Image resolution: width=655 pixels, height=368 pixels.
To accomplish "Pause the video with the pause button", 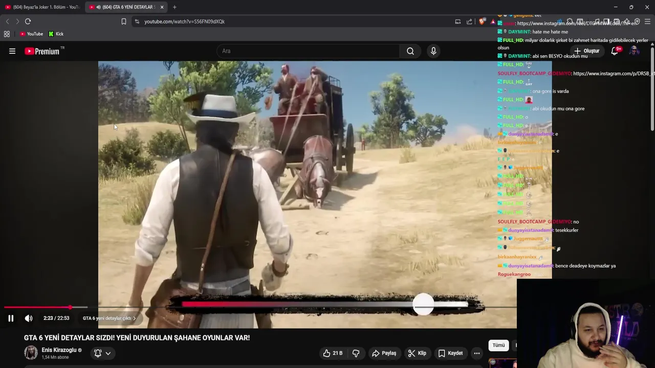I will click(11, 318).
